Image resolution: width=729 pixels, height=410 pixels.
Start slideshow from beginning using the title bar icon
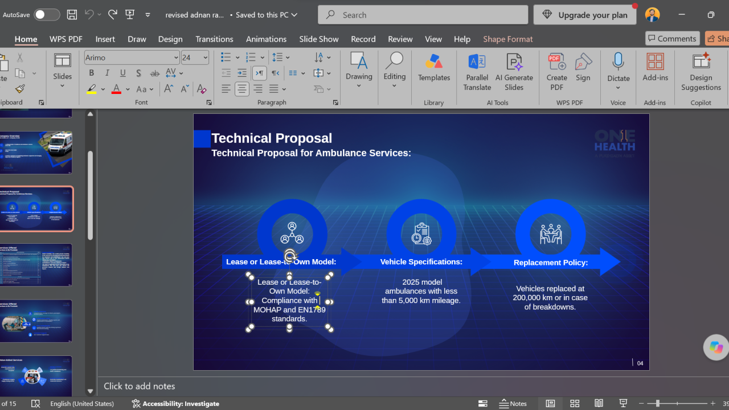click(x=130, y=15)
